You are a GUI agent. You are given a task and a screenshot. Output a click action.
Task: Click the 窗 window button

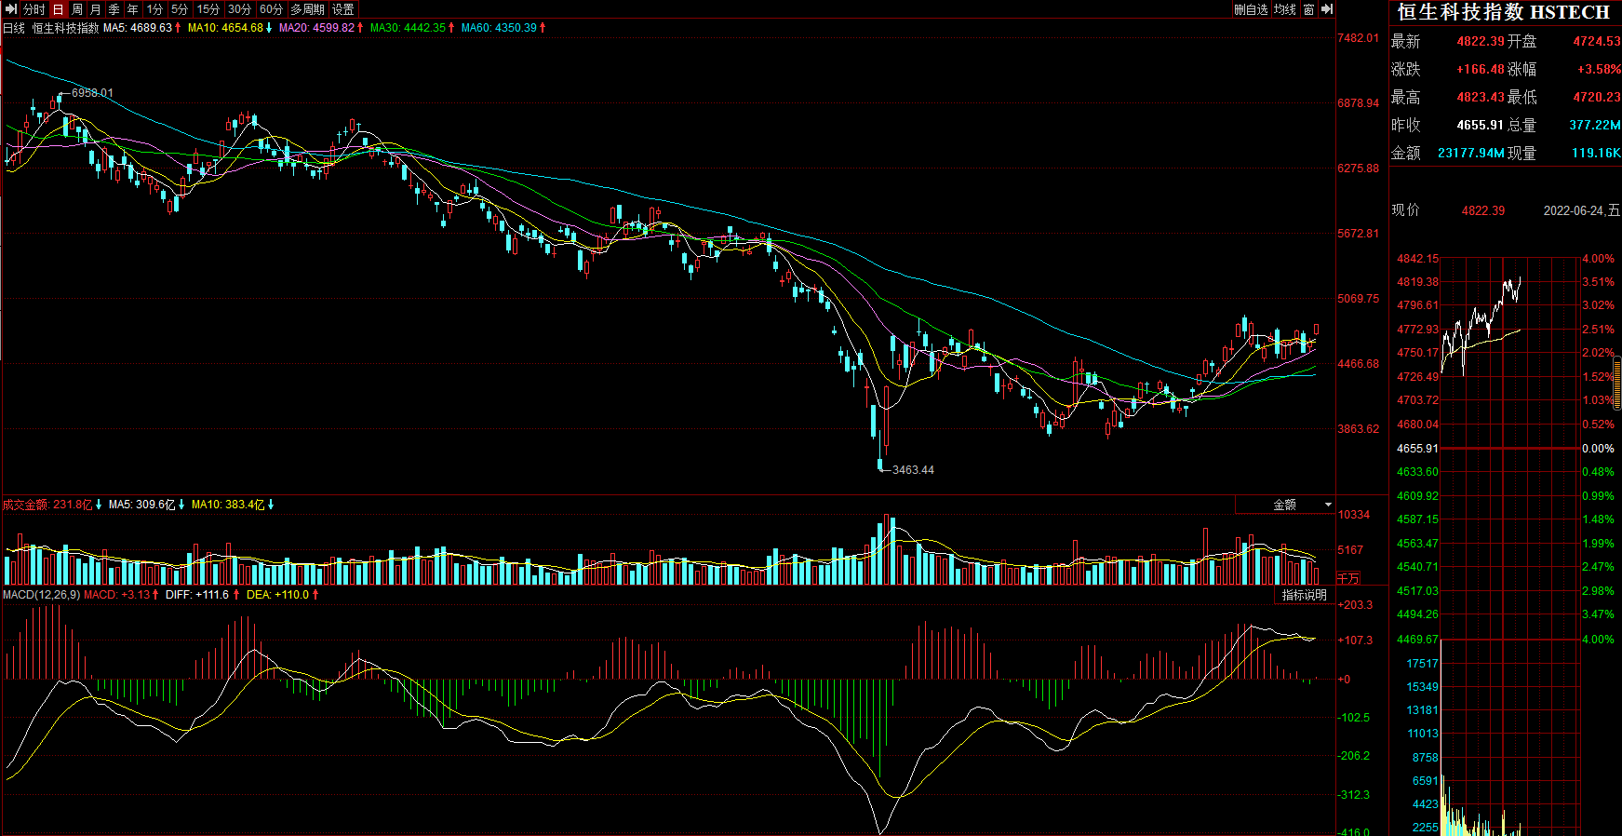tap(1308, 9)
